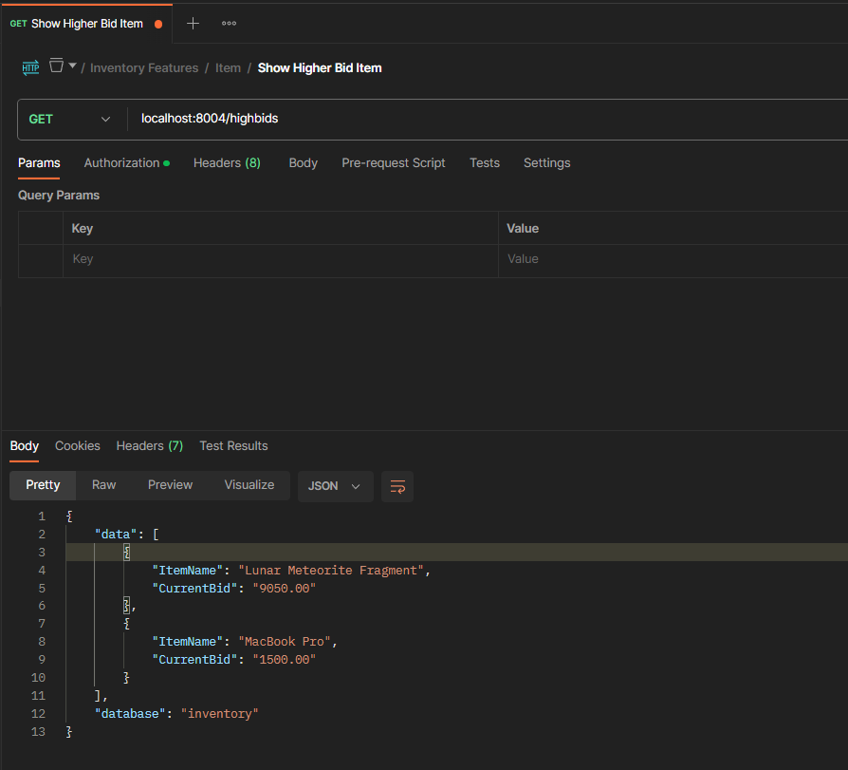Screen dimensions: 848x770
Task: Open the JSON format dropdown
Action: coord(334,486)
